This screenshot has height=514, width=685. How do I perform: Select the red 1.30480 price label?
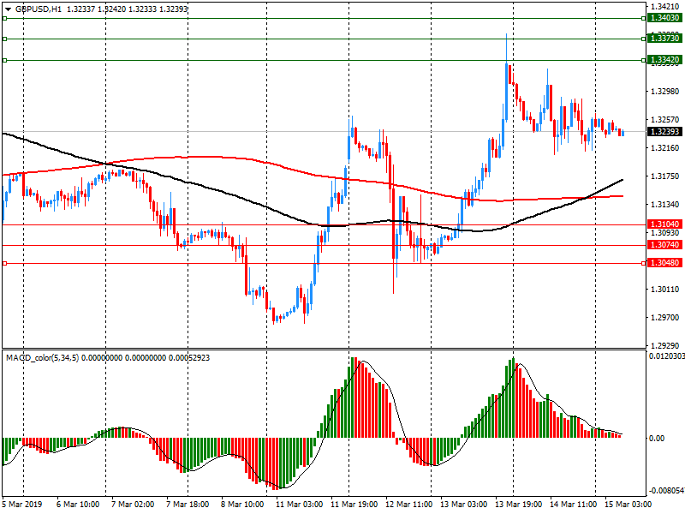pyautogui.click(x=664, y=263)
